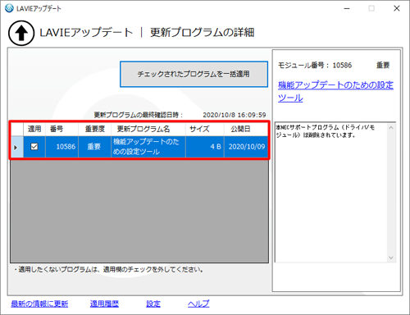The image size is (410, 315).
Task: Click the LAVIE app icon in the title bar
Action: (9, 8)
